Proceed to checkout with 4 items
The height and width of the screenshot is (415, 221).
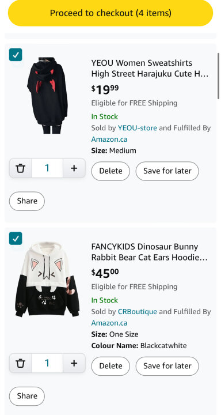tap(110, 13)
